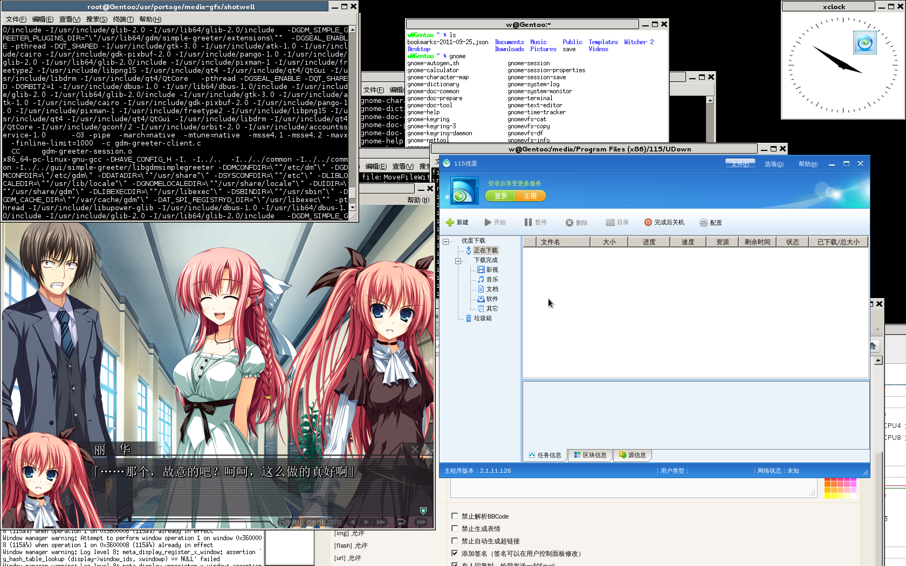The height and width of the screenshot is (566, 906).
Task: Click the play arrow in game controls
Action: pyautogui.click(x=367, y=522)
